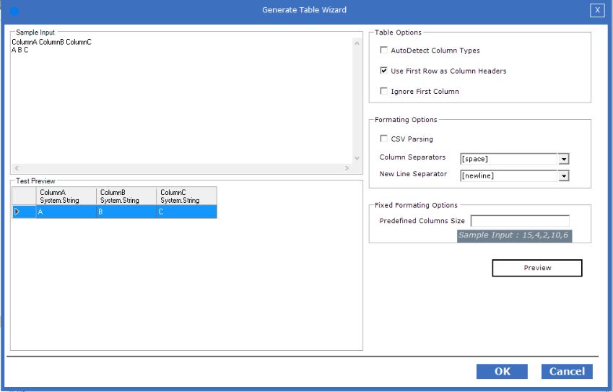Open the Column Separators dropdown

click(x=564, y=159)
